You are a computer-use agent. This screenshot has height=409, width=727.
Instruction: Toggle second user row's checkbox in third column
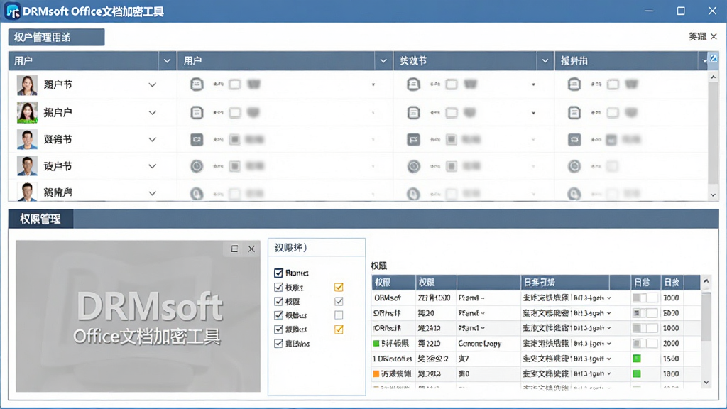coord(452,113)
